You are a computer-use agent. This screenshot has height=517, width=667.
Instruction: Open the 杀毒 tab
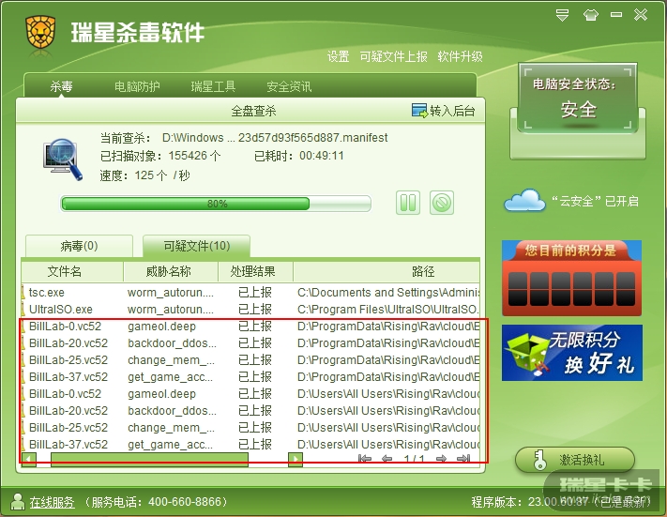click(x=61, y=86)
